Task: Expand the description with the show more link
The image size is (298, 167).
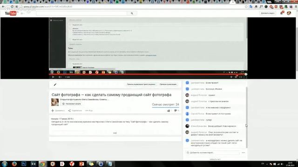Action: pos(115,133)
